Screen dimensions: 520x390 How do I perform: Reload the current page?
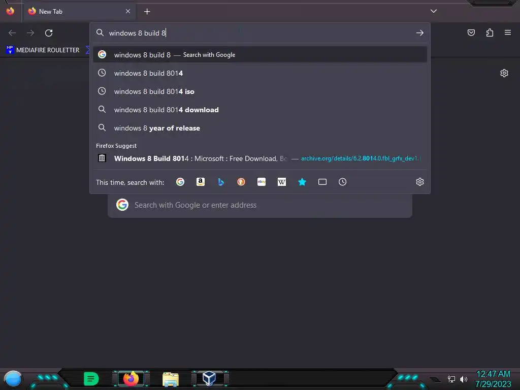(49, 33)
